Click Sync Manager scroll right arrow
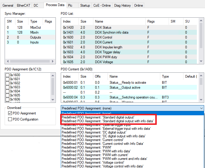This screenshot has height=168, width=205. [x=53, y=61]
